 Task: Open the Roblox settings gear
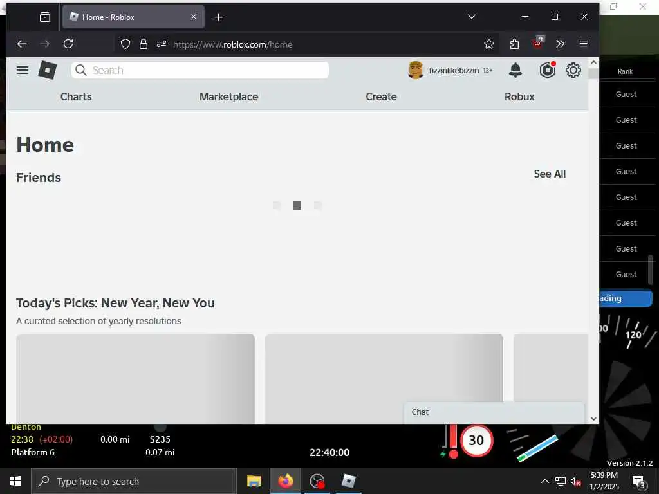pos(573,70)
